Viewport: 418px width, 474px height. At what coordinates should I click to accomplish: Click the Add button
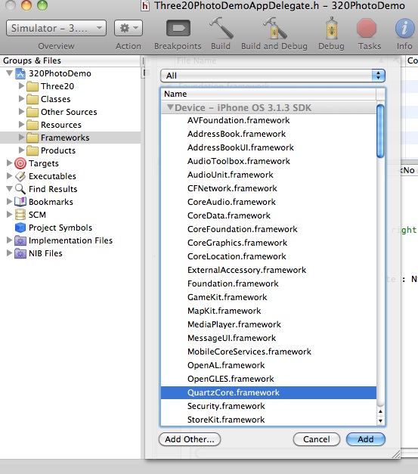366,439
